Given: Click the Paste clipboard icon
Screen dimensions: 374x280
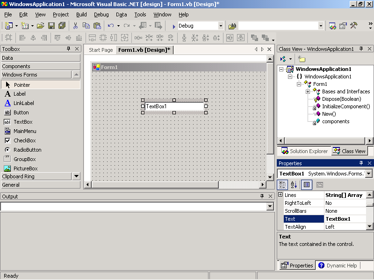Looking at the screenshot, I should tap(97, 26).
